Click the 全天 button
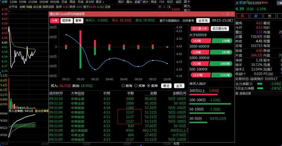 (179, 86)
